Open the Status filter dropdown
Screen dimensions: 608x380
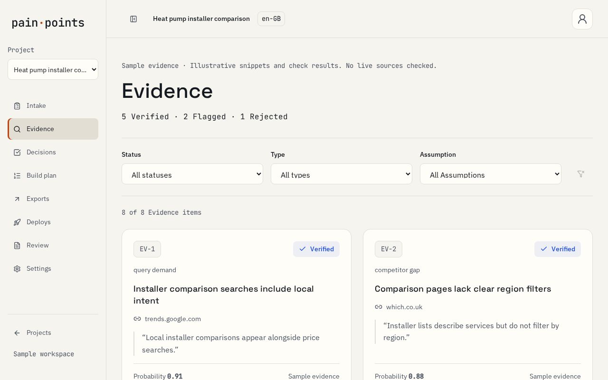pos(192,174)
